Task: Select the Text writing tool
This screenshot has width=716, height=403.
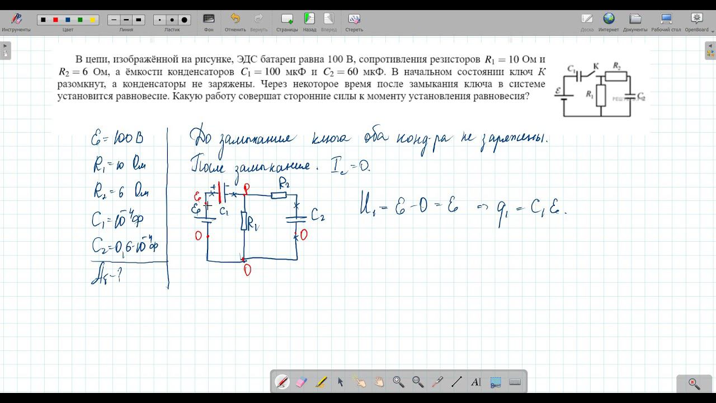Action: pyautogui.click(x=476, y=382)
